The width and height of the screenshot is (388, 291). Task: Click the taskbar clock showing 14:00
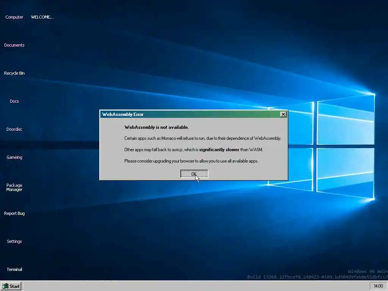(378, 286)
